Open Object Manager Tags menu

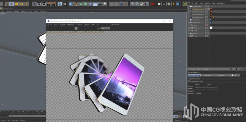tap(214, 3)
